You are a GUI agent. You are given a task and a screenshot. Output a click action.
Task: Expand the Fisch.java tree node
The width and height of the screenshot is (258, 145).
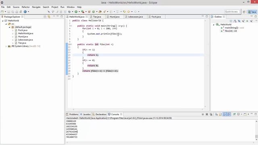tap(13, 31)
